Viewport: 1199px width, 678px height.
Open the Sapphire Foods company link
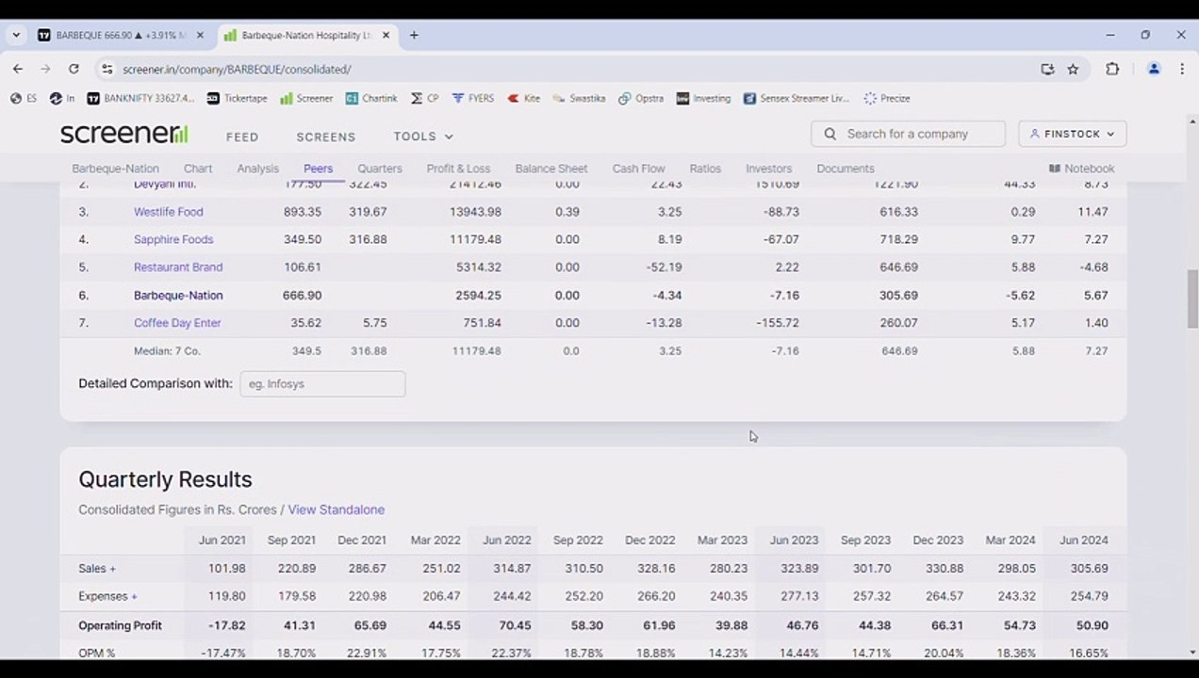point(173,239)
